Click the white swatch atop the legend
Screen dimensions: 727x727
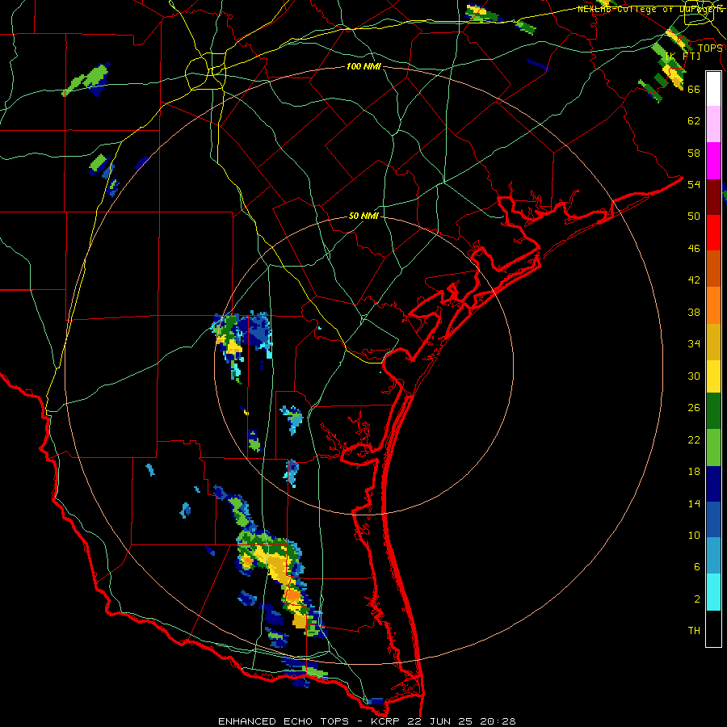click(x=713, y=89)
